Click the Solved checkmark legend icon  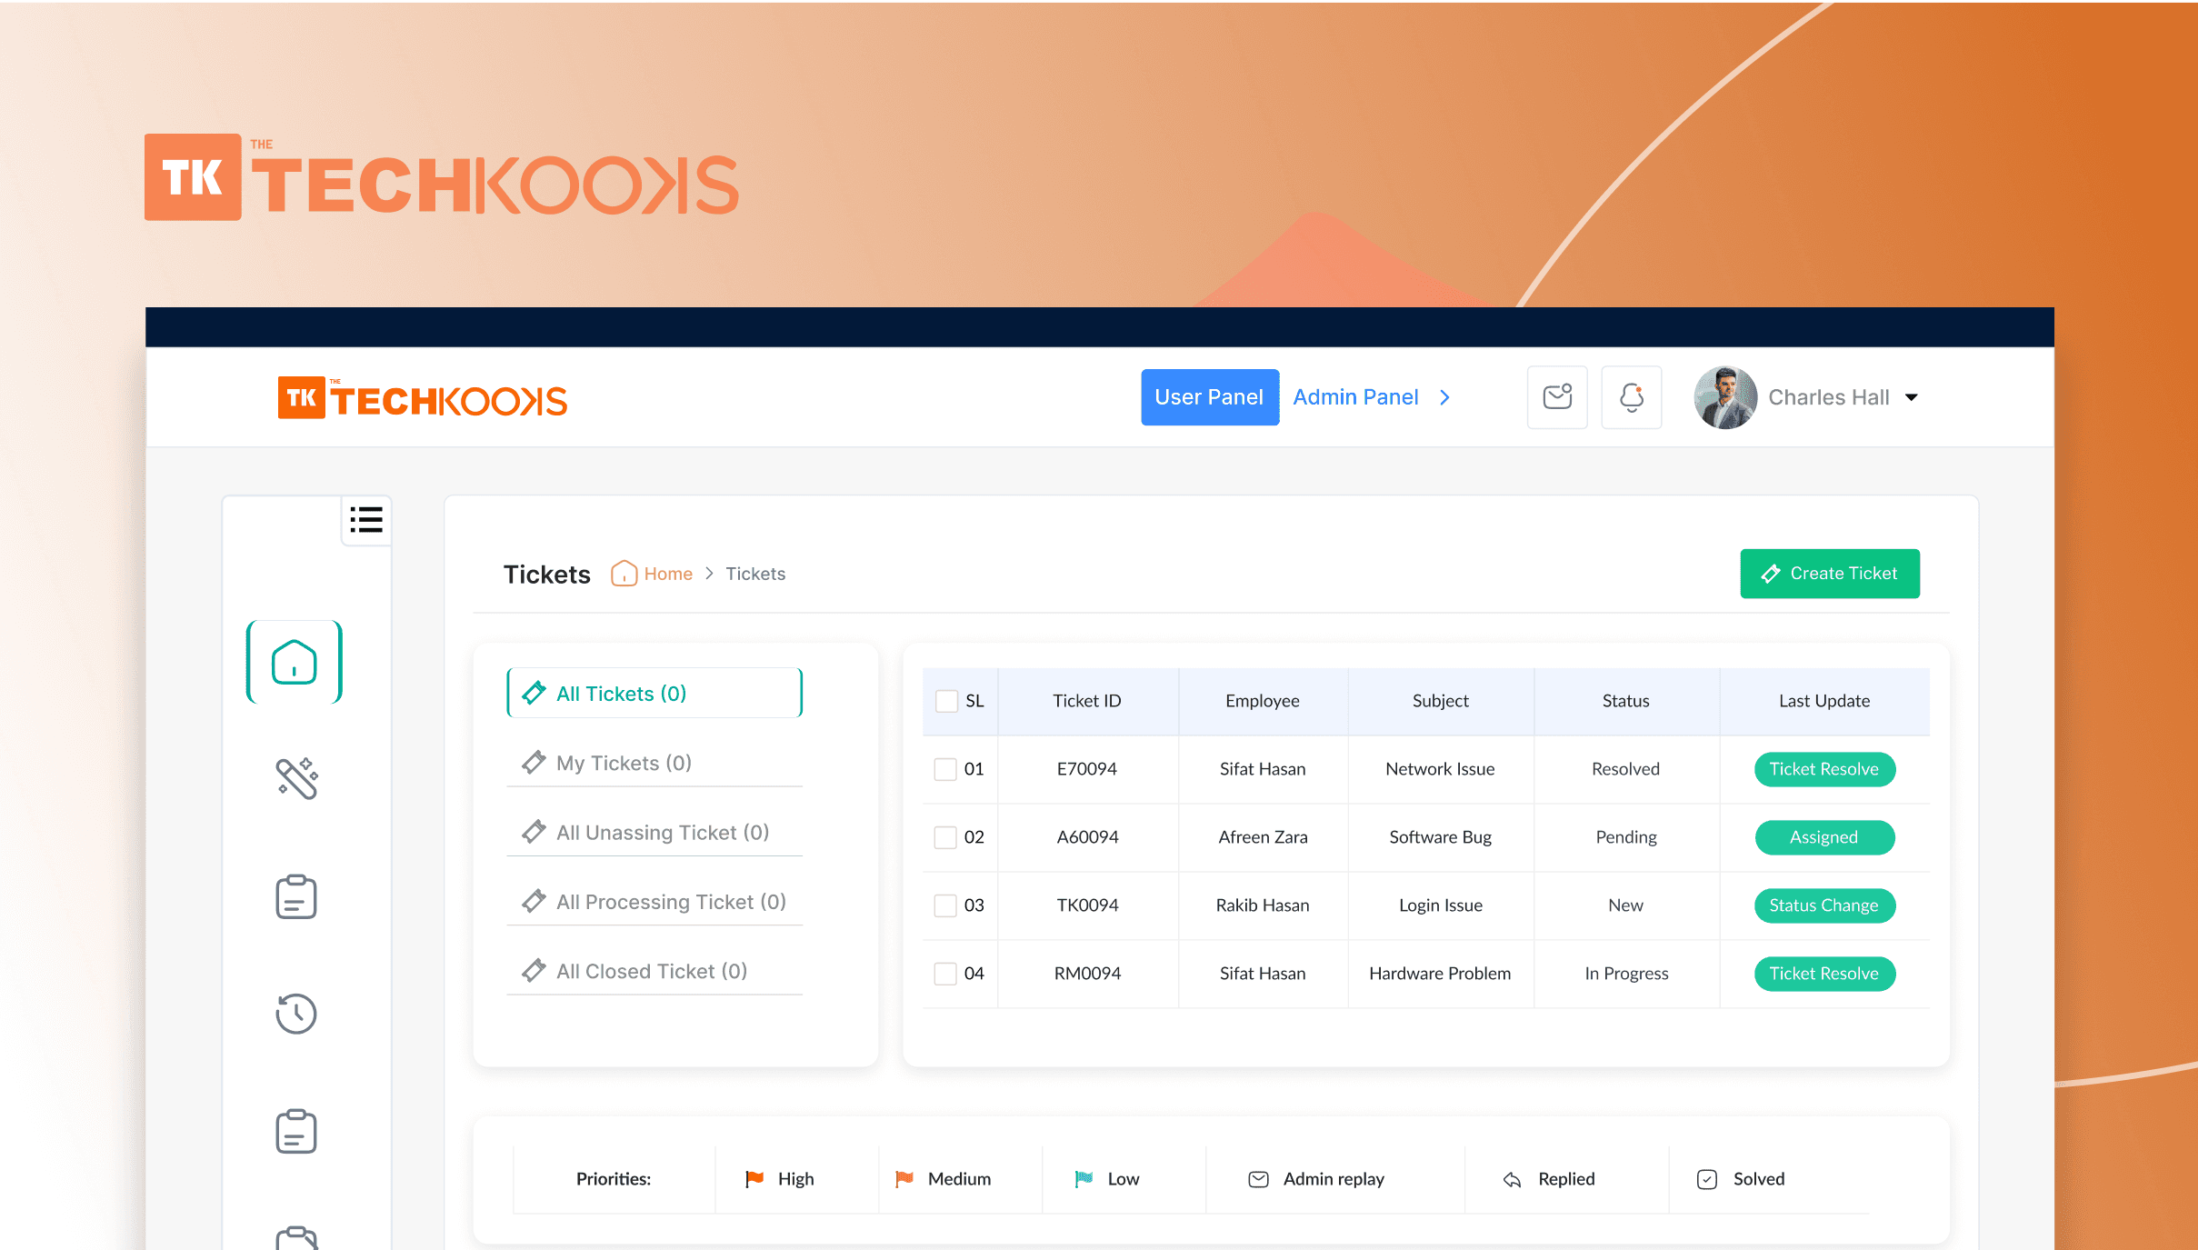pyautogui.click(x=1706, y=1179)
